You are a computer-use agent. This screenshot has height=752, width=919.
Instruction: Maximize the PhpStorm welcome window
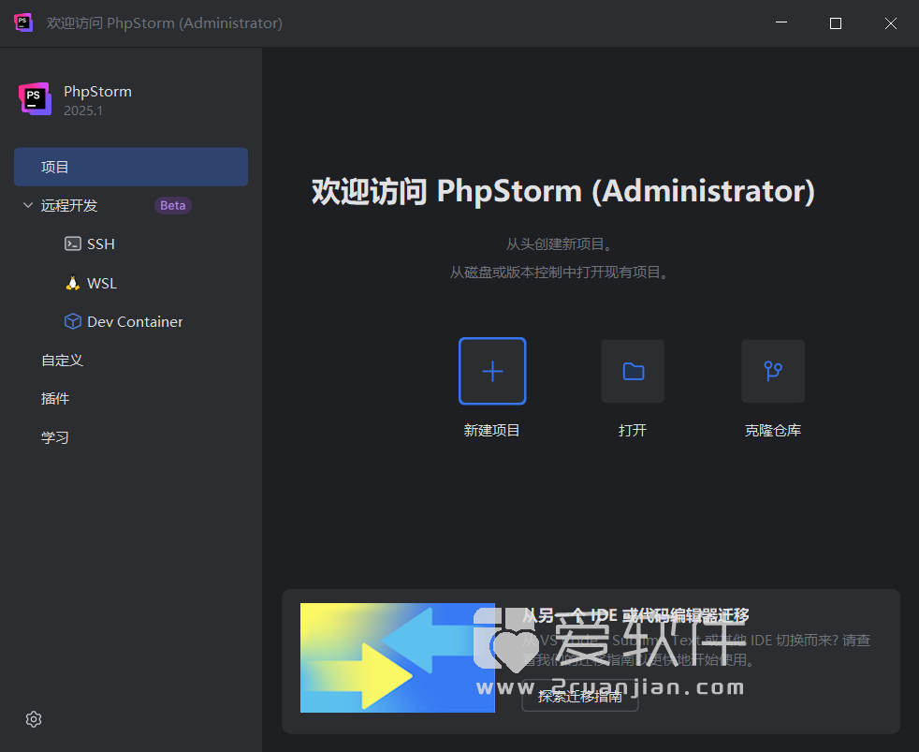[836, 22]
